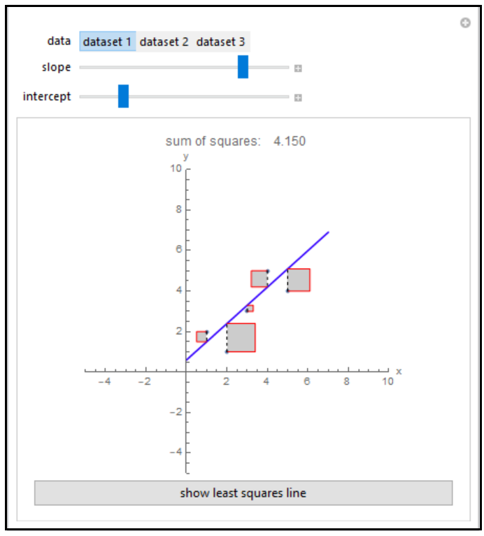Select the dataset 1 option
This screenshot has height=536, width=484.
[x=107, y=42]
